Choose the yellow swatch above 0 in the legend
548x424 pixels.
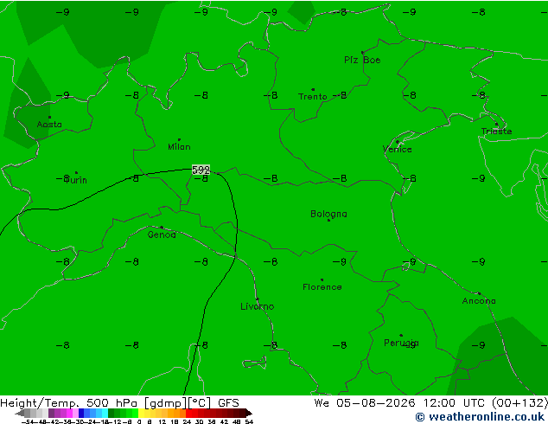[141, 413]
